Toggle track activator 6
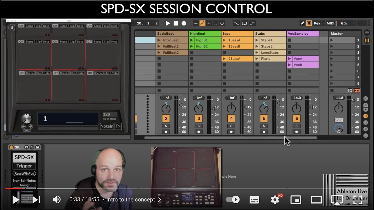Screen dimensions: 374x210 pos(297,118)
